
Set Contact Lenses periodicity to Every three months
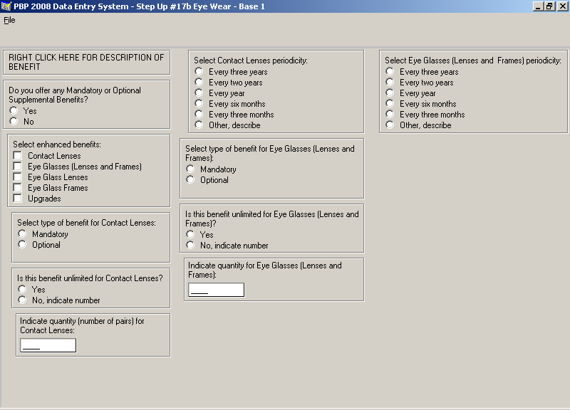pos(199,114)
